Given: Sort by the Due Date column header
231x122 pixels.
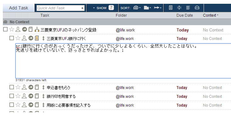Looking at the screenshot, I should tap(185, 15).
